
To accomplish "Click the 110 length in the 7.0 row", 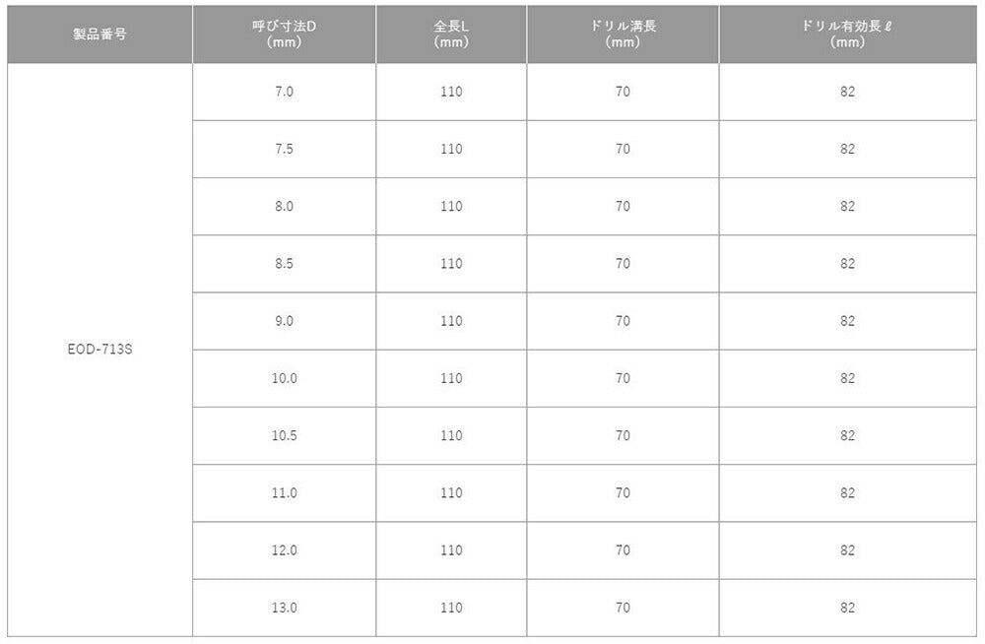I will pos(451,92).
